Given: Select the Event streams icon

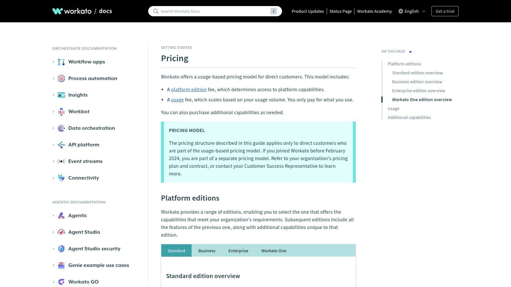Looking at the screenshot, I should click(61, 161).
